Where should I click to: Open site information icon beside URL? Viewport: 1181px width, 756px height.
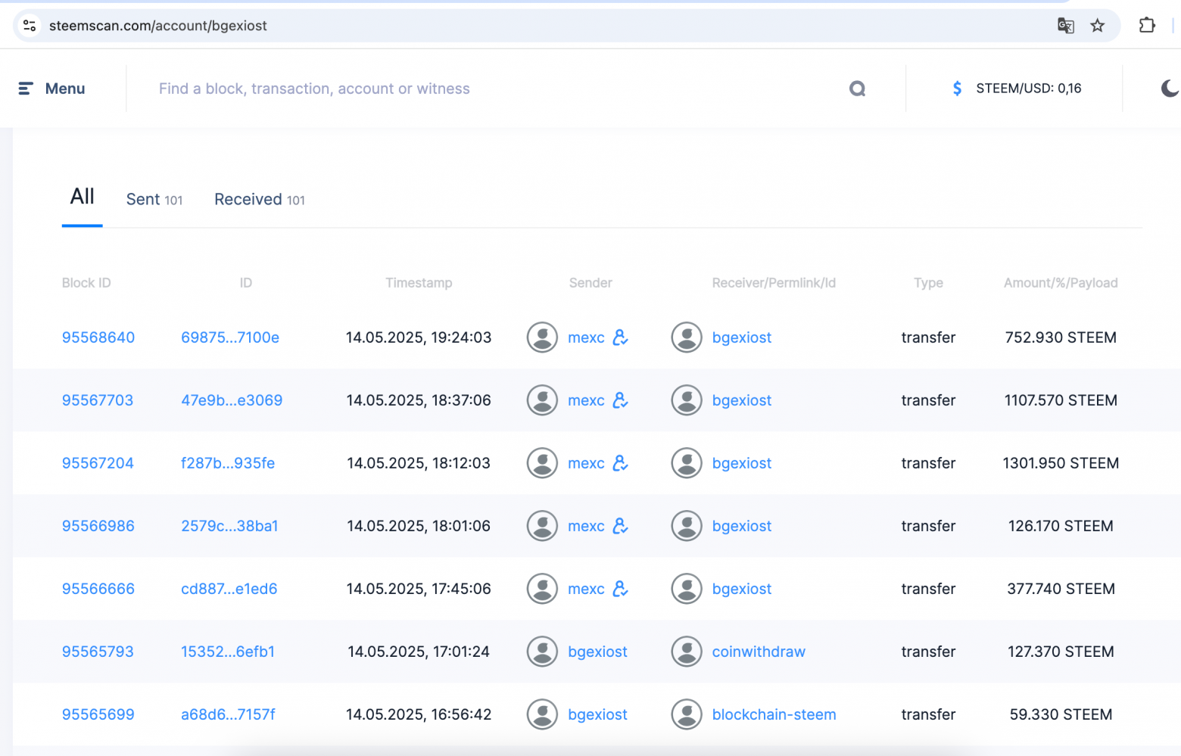point(30,26)
